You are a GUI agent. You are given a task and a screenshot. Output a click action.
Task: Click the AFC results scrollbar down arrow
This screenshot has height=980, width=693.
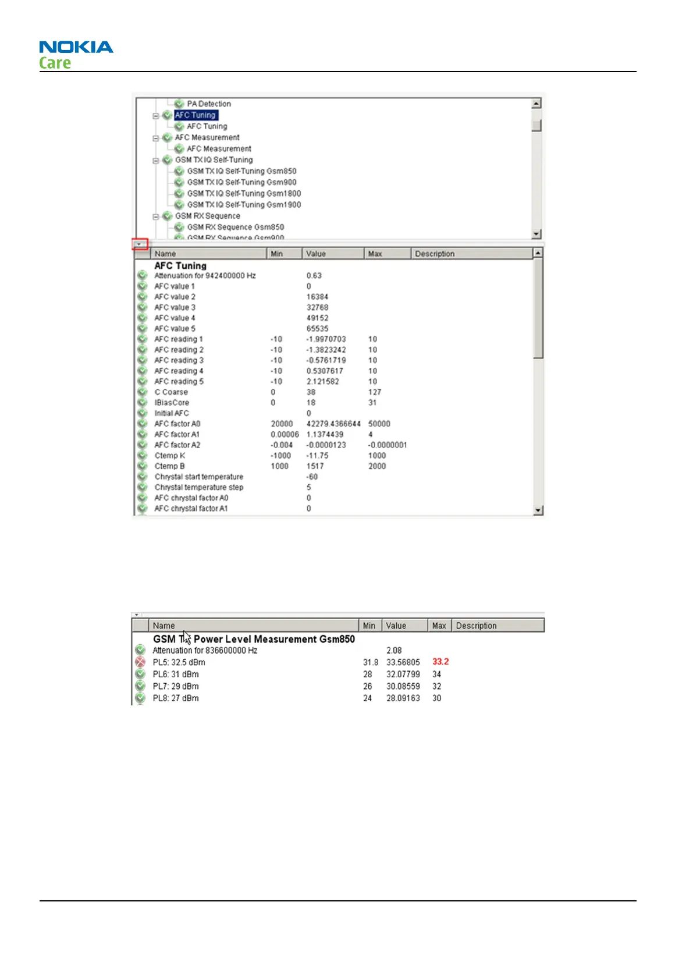[538, 510]
